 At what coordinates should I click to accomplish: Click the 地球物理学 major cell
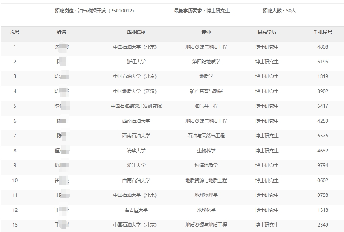point(206,195)
